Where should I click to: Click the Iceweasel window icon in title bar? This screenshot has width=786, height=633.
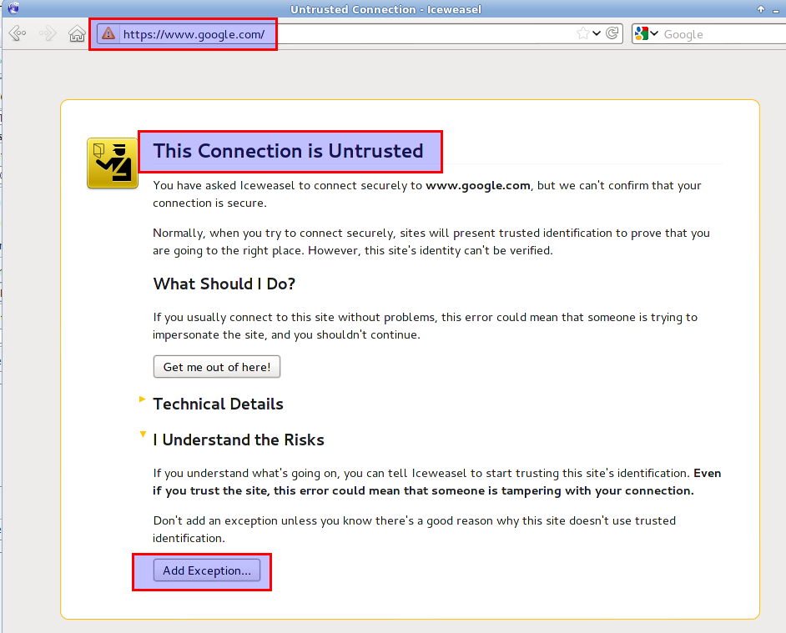coord(13,8)
